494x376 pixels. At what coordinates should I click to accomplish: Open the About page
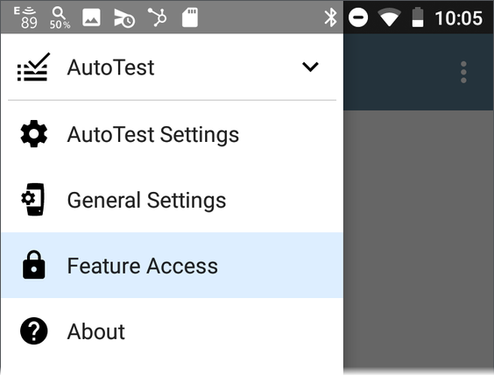pos(172,331)
